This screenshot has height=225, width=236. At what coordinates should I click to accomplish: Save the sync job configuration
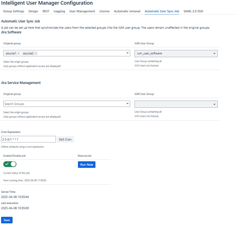coord(7,220)
